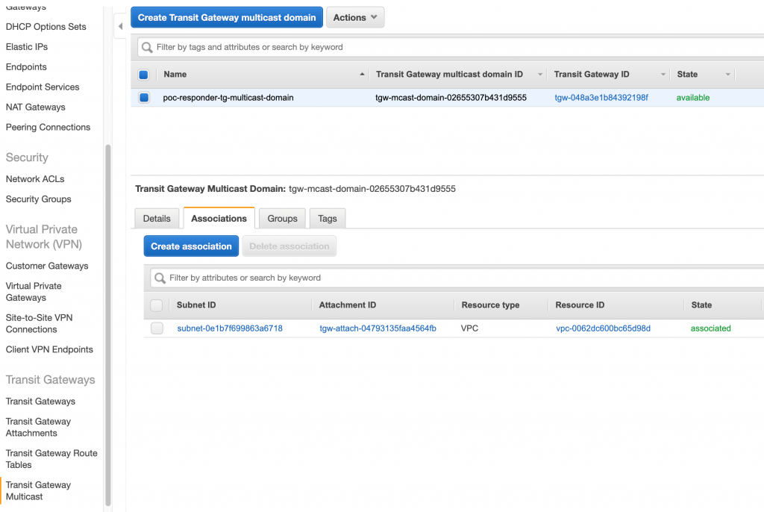Click the Resource ID column header

pos(580,305)
